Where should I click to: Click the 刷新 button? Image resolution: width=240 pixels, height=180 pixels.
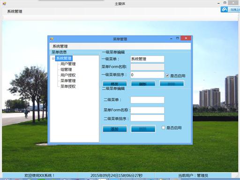click(143, 83)
